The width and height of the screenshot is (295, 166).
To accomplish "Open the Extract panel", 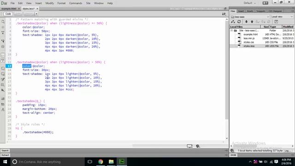I will [5, 155].
